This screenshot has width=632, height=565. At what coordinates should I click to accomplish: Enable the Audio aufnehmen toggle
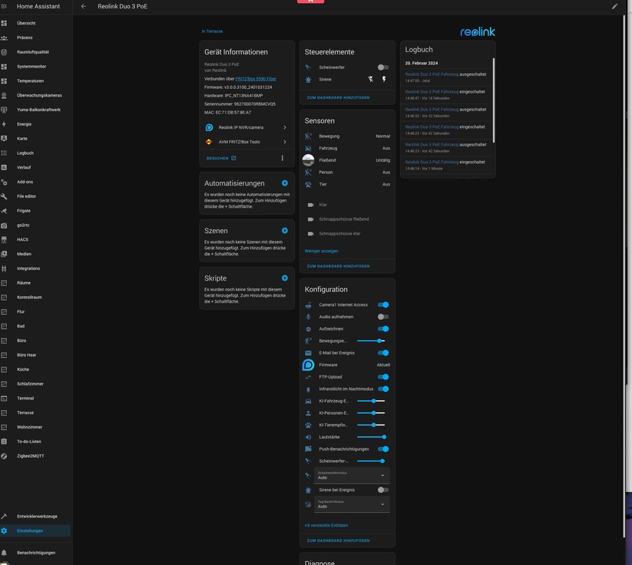(x=382, y=317)
